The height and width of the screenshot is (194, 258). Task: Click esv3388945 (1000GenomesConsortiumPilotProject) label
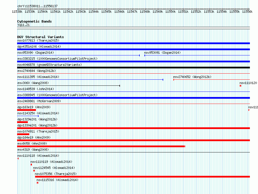57,95
